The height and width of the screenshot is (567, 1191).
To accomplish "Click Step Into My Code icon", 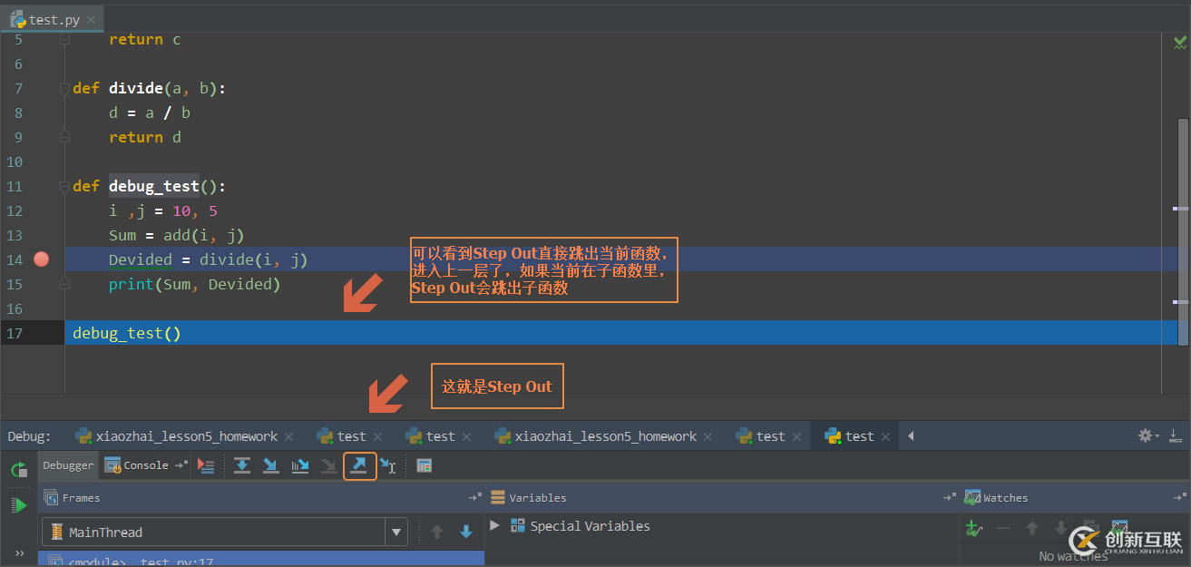I will (300, 465).
